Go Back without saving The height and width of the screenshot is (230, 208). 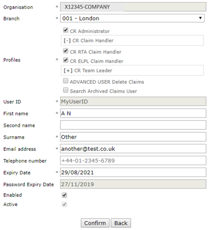pyautogui.click(x=121, y=223)
